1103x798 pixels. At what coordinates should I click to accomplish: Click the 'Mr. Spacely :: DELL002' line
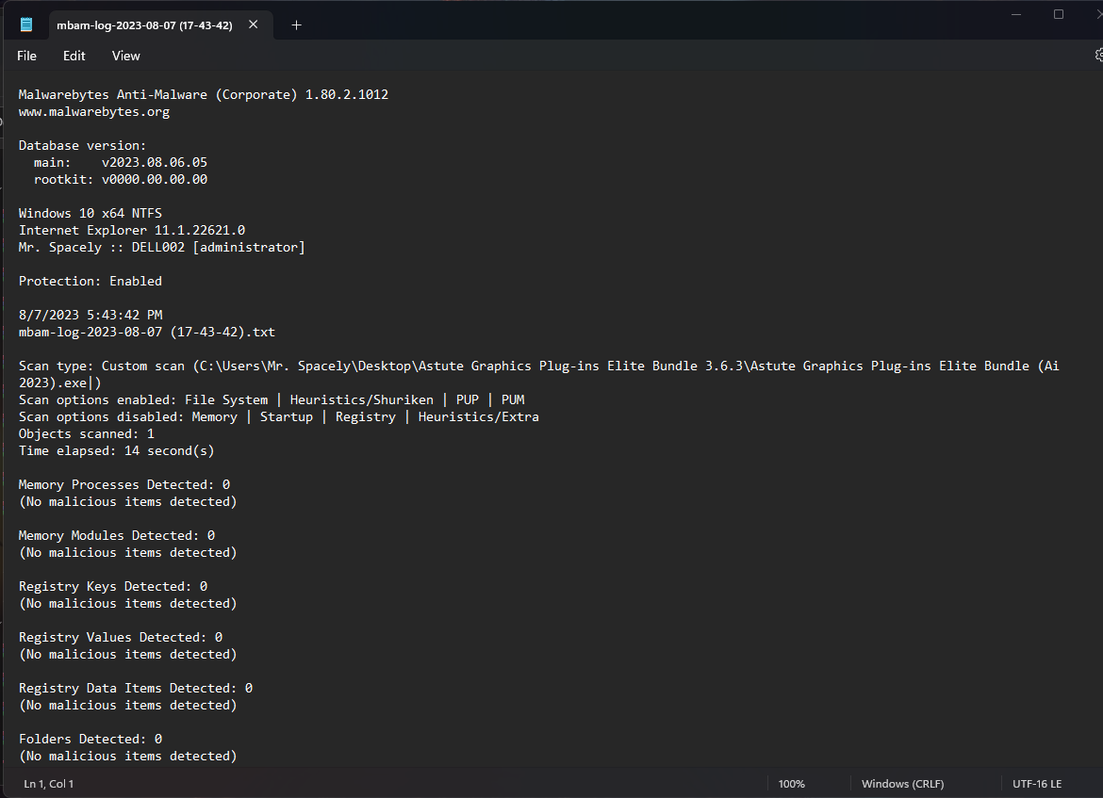162,248
